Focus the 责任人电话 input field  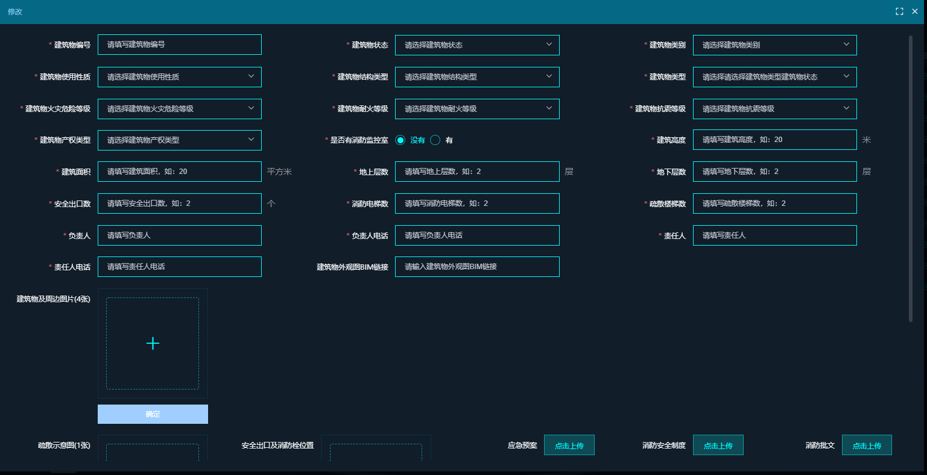(x=179, y=267)
